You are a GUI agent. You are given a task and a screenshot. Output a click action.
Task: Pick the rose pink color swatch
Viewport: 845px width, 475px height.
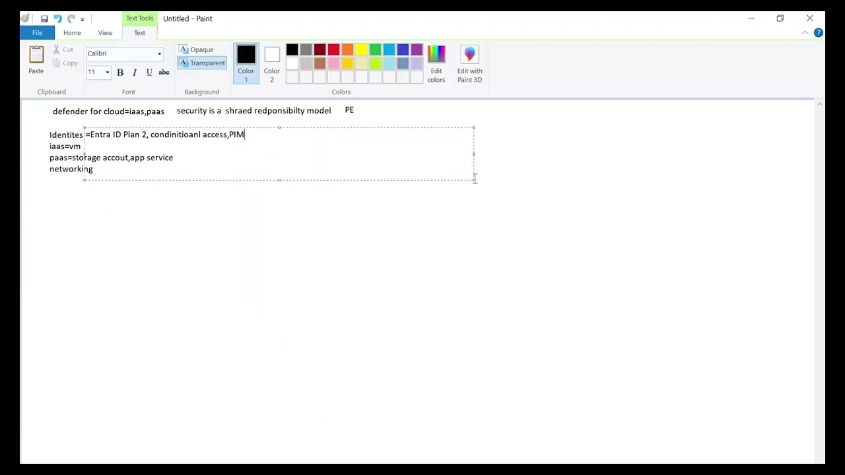[x=333, y=63]
